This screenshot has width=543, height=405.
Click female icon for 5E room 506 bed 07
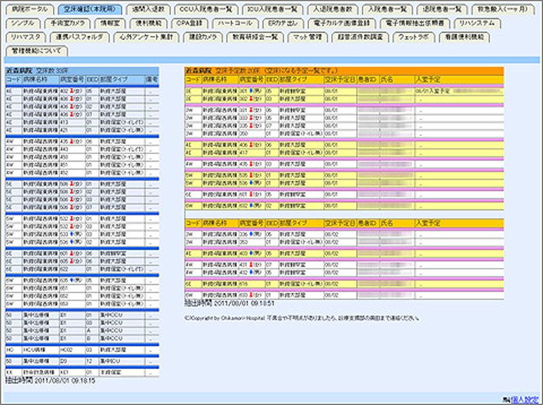coord(72,207)
